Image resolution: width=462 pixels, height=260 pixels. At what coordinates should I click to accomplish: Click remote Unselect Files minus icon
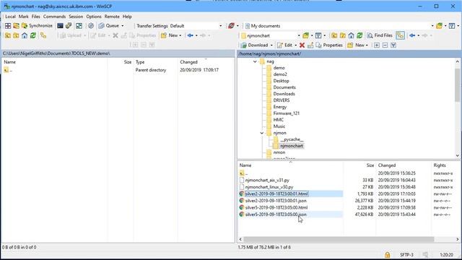tap(385, 45)
